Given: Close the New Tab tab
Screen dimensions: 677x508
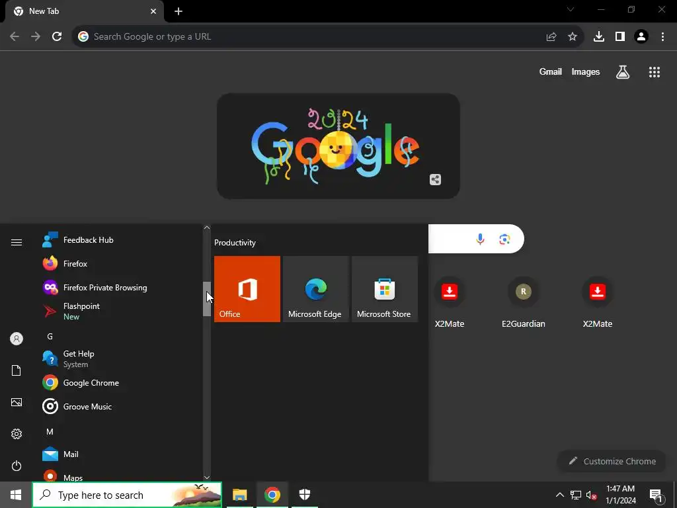Looking at the screenshot, I should point(153,11).
